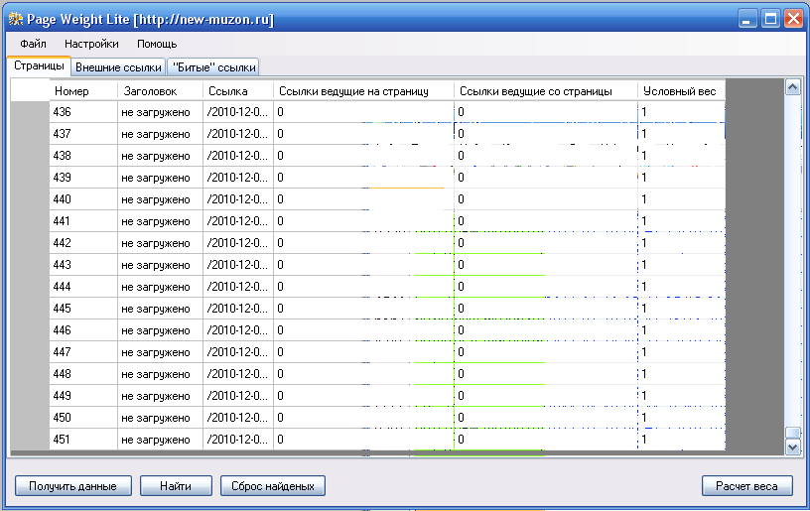Click the /2010-12-0... link cell in row 437
Viewport: 810px width, 511px height.
click(x=238, y=134)
